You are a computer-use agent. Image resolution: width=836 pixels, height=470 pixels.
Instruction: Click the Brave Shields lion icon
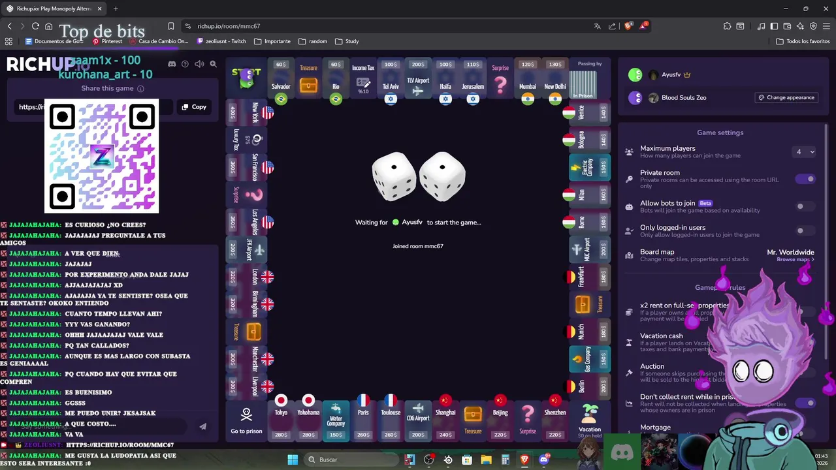tap(628, 26)
